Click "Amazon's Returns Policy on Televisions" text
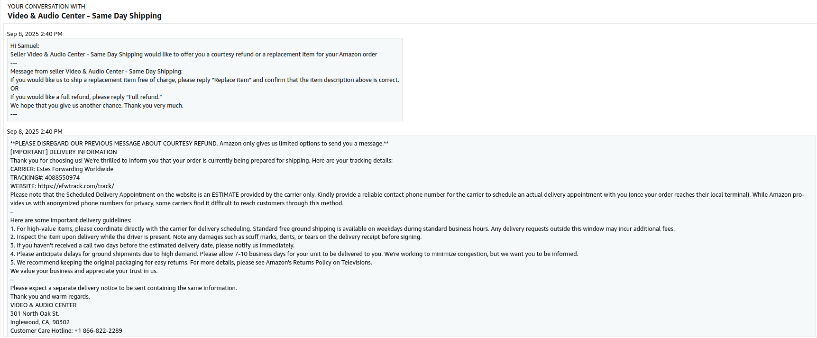 click(x=319, y=263)
